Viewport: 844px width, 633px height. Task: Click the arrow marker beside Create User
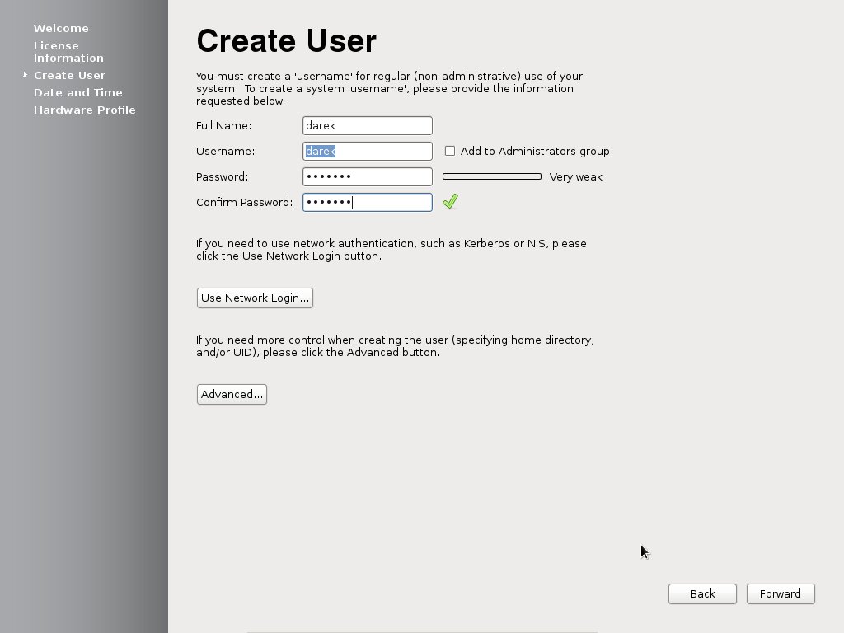pyautogui.click(x=25, y=75)
